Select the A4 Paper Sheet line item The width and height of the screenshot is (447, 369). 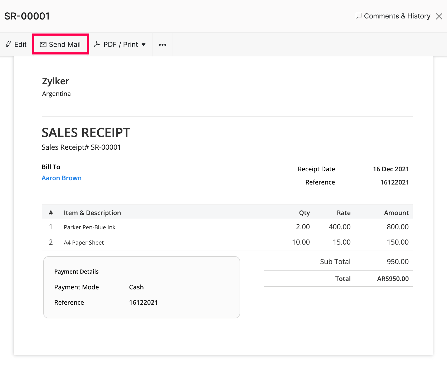click(83, 242)
